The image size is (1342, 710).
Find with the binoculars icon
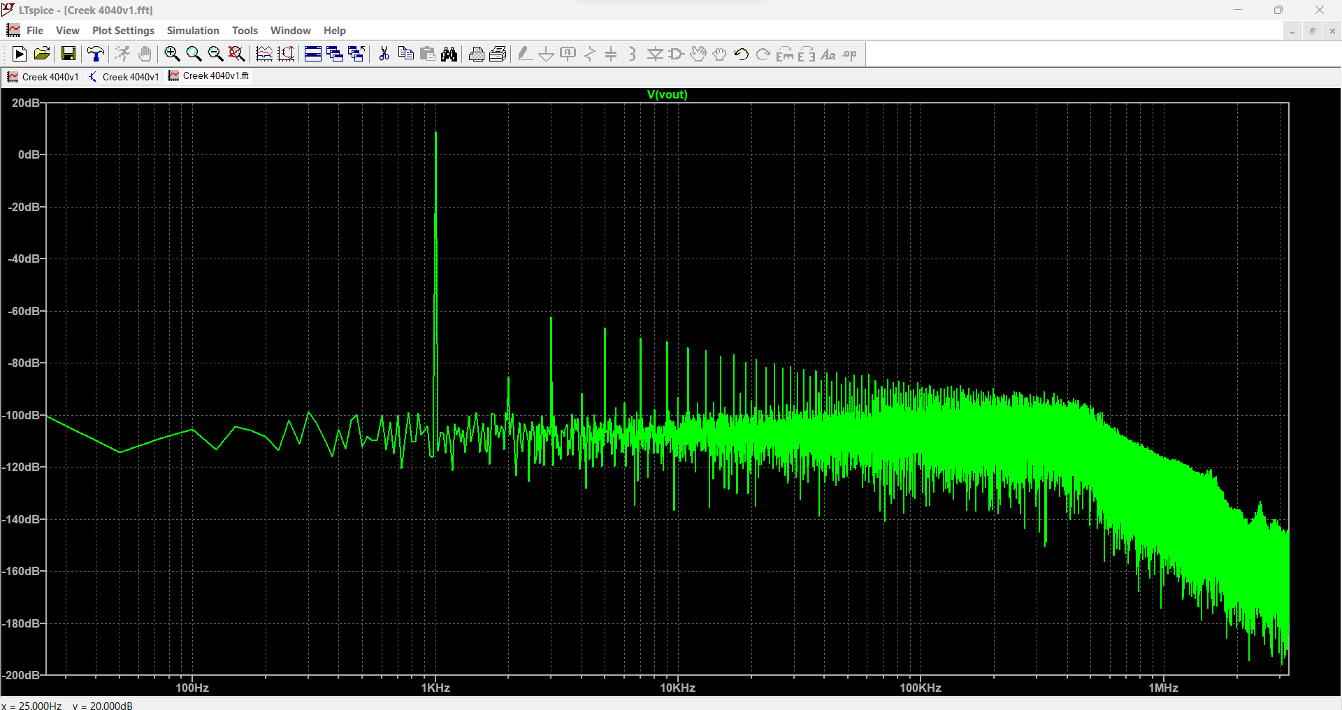tap(449, 54)
